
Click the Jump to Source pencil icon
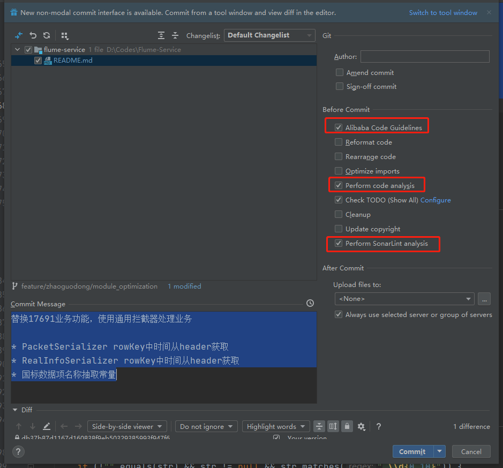click(47, 426)
